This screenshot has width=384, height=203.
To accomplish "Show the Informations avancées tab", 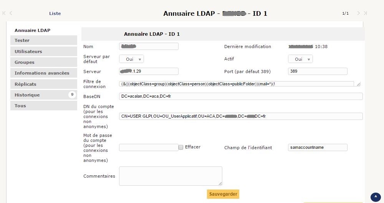I will (43, 73).
